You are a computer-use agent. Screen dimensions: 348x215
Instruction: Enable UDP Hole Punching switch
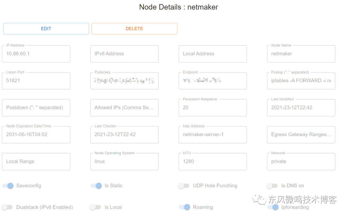coord(184,185)
